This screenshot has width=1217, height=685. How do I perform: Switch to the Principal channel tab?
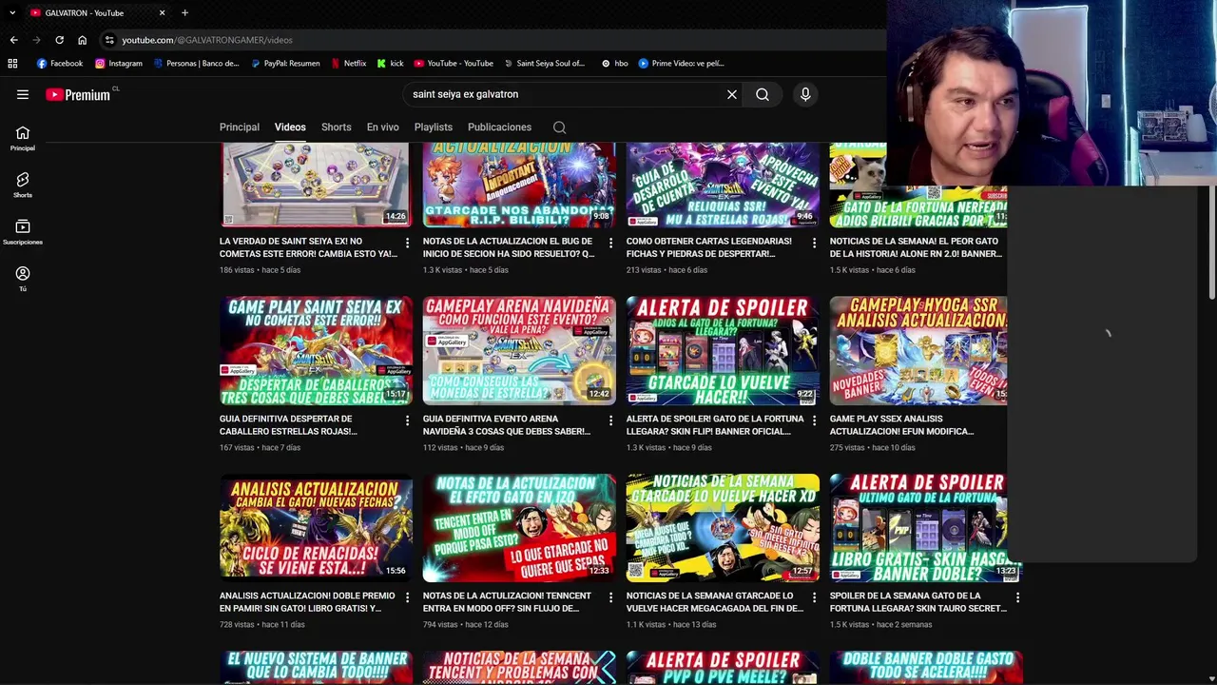click(240, 127)
